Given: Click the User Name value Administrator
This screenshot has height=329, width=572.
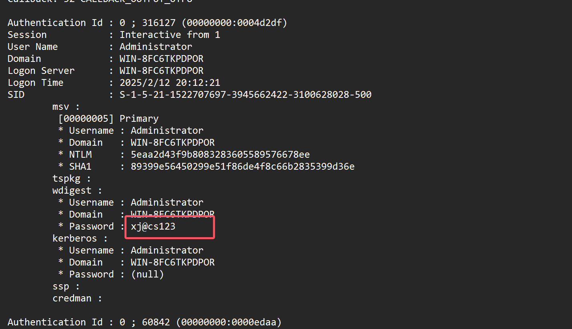Looking at the screenshot, I should 156,47.
